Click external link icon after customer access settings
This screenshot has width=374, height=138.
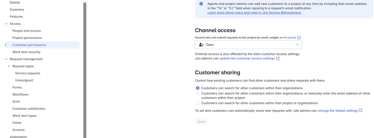pyautogui.click(x=278, y=58)
